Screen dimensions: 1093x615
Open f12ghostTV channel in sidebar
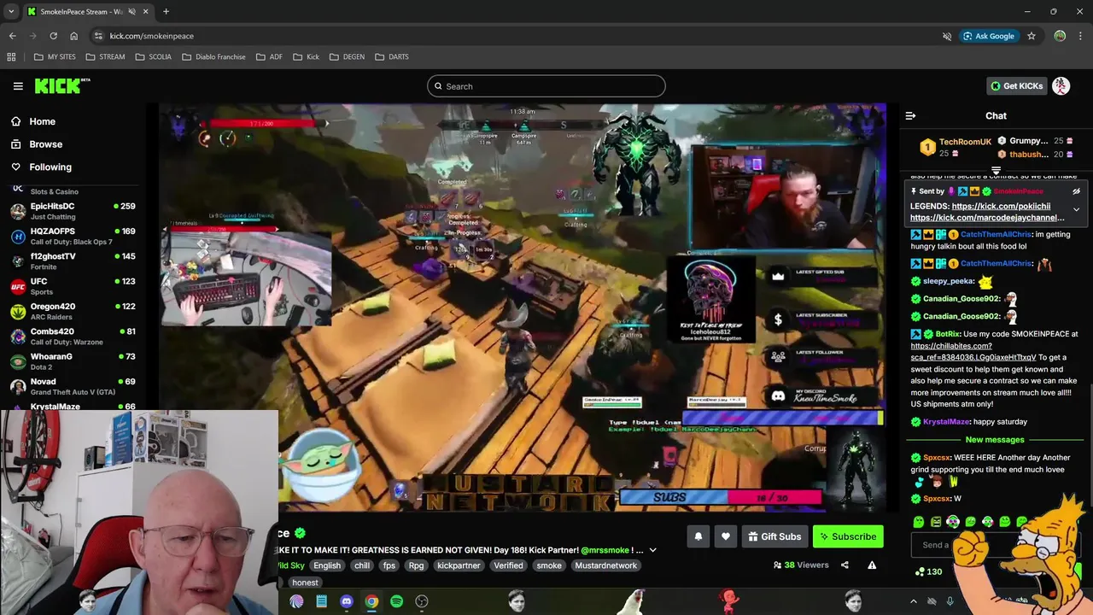(x=73, y=261)
